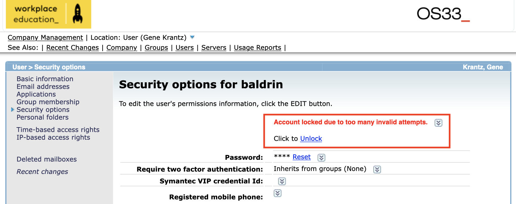Image resolution: width=516 pixels, height=204 pixels.
Task: Open Company Management link
Action: click(x=45, y=37)
